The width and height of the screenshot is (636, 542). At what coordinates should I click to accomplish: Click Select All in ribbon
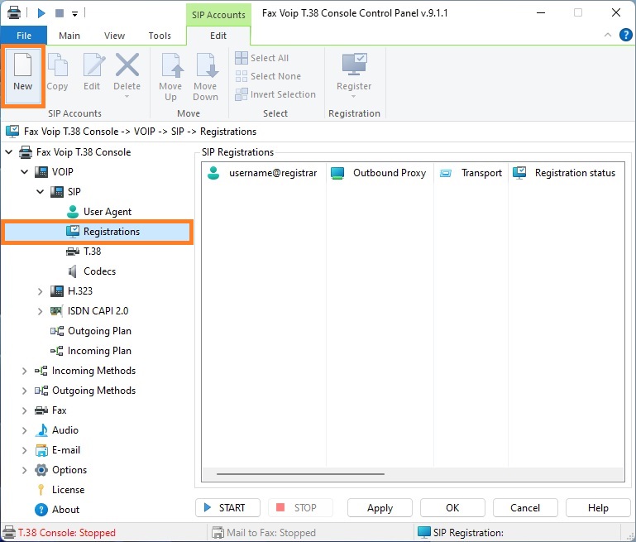point(262,58)
